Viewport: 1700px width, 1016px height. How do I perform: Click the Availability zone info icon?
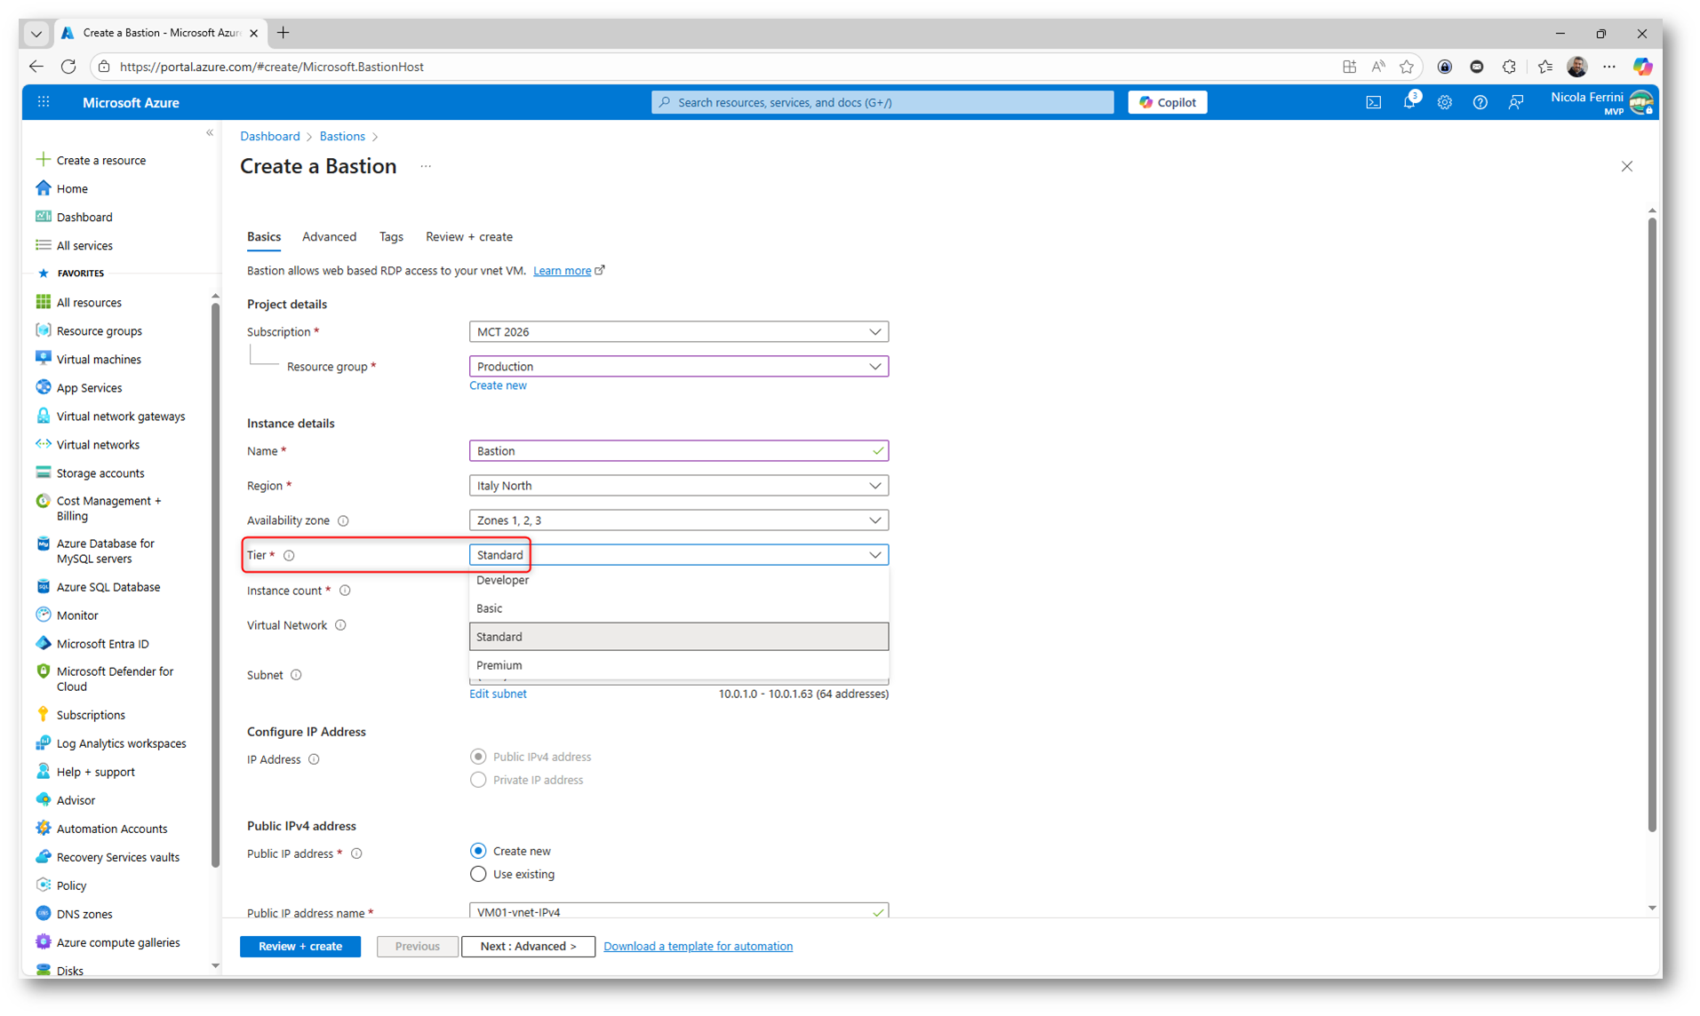point(343,521)
